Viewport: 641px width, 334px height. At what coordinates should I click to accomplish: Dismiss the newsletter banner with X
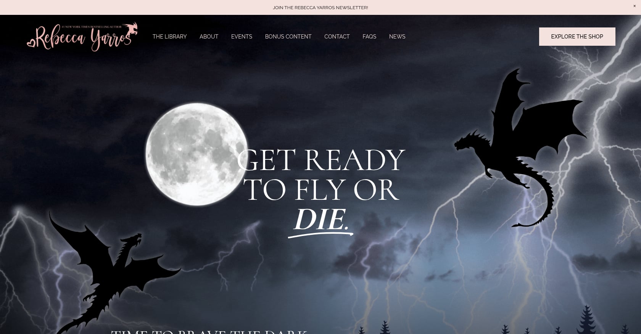635,6
